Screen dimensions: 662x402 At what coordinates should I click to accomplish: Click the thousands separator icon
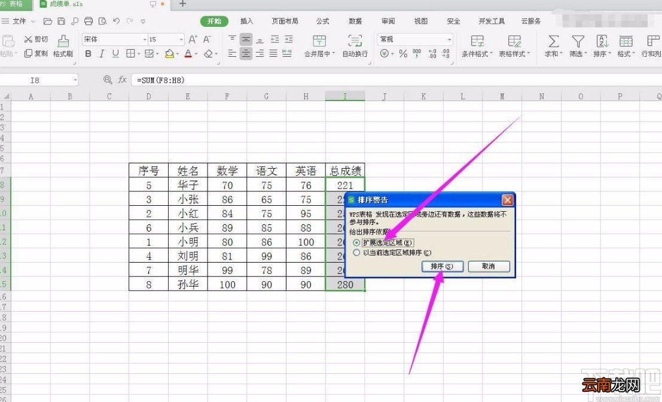click(417, 53)
